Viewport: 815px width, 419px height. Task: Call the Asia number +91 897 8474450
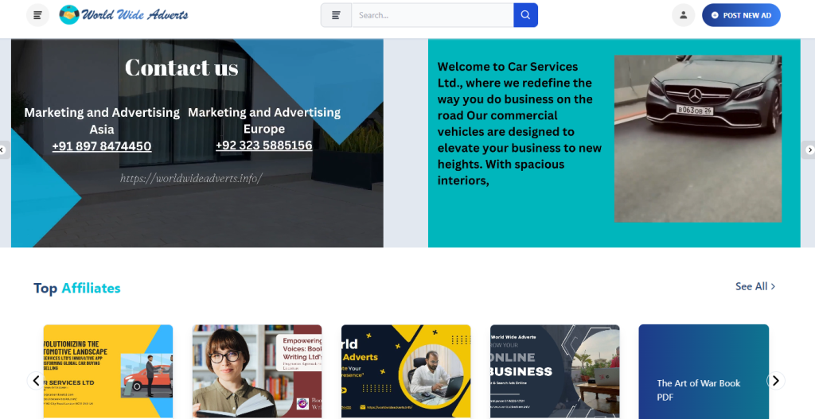point(102,146)
